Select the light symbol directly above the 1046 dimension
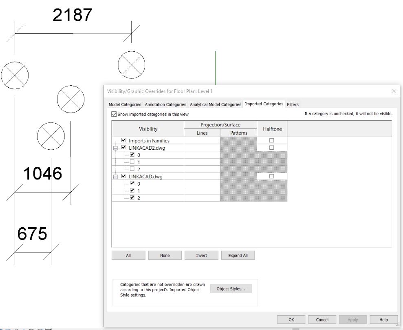The image size is (403, 330). coord(51,136)
